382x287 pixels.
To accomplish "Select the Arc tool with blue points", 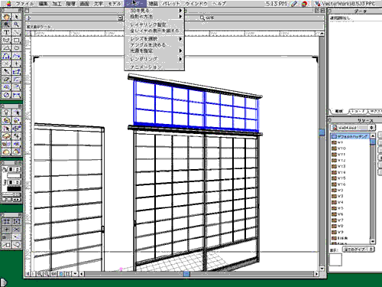I will coord(6,56).
